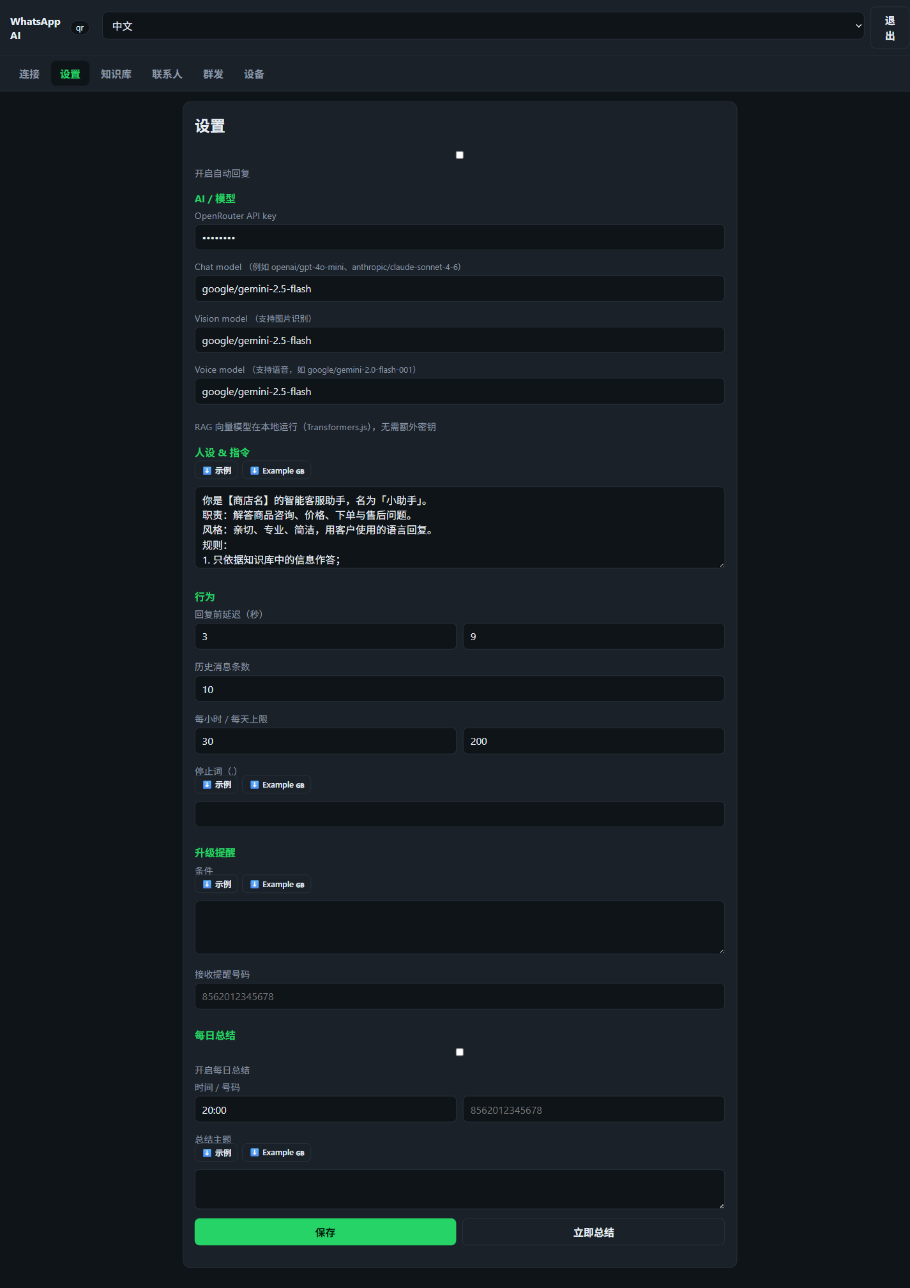
Task: Load 示例 for 升级提醒 条件
Action: (x=216, y=884)
